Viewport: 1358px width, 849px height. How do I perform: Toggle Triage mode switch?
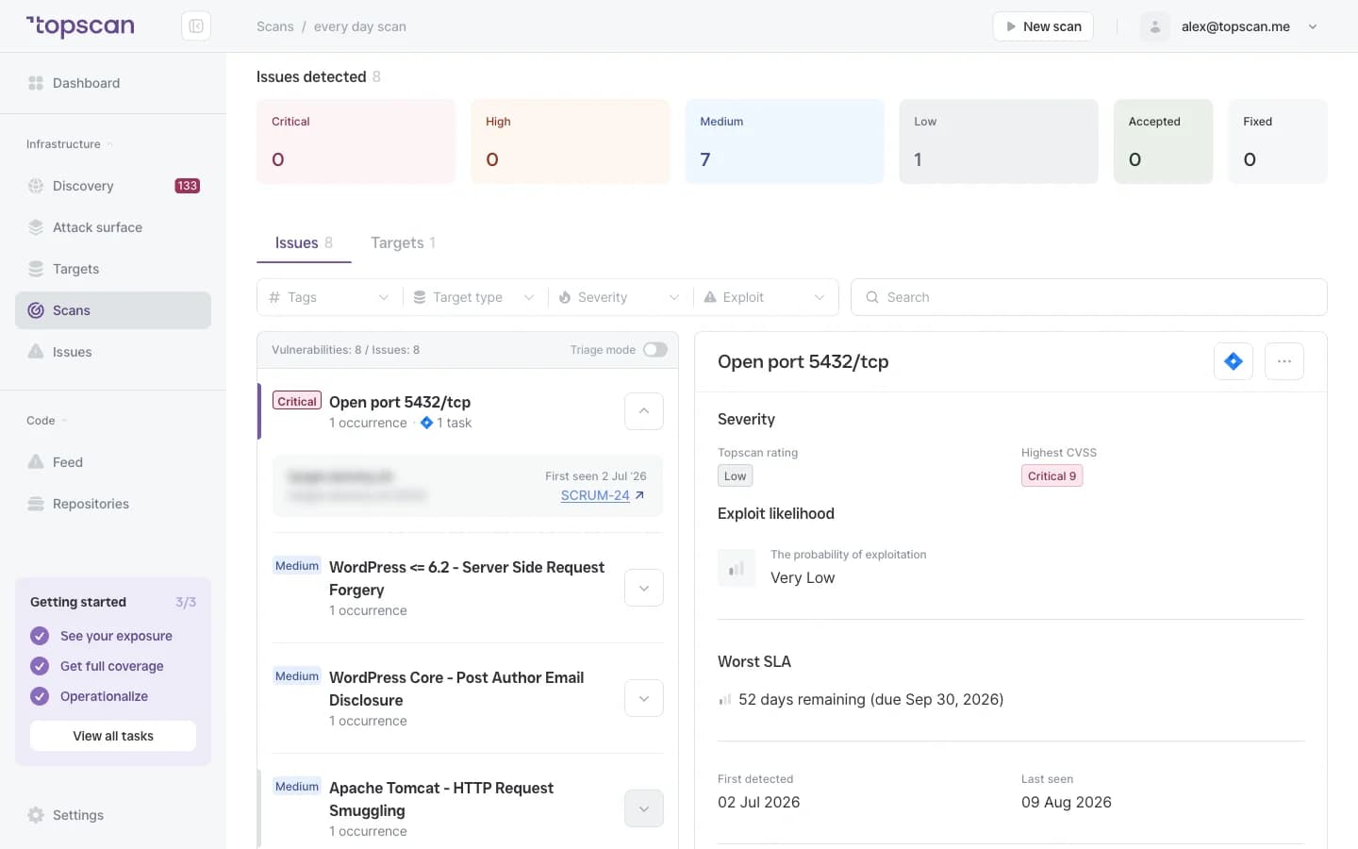tap(655, 350)
